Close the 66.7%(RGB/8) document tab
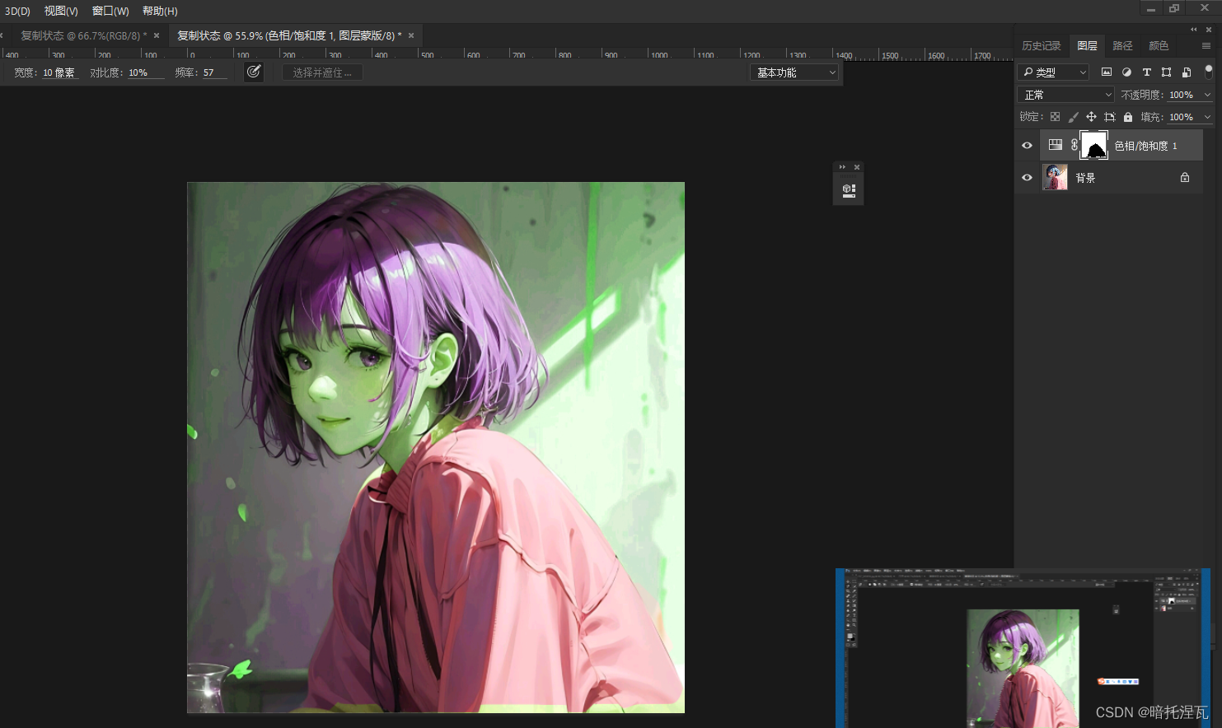This screenshot has height=728, width=1222. tap(157, 35)
